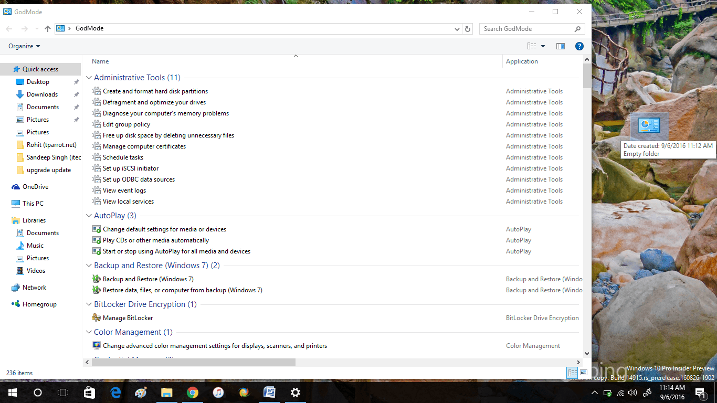Screen dimensions: 717x403
Task: Select Manage computer certificates icon
Action: [97, 146]
